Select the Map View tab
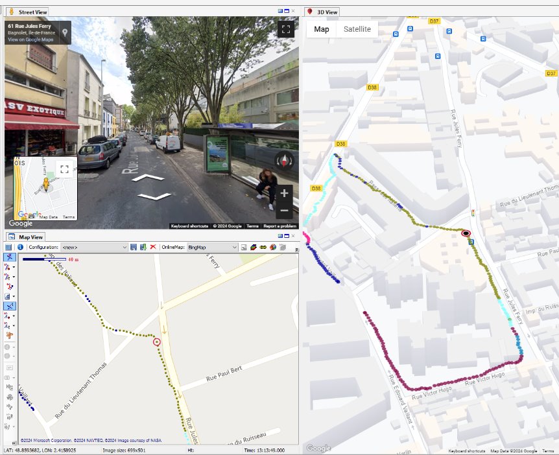The height and width of the screenshot is (455, 559). (x=26, y=237)
